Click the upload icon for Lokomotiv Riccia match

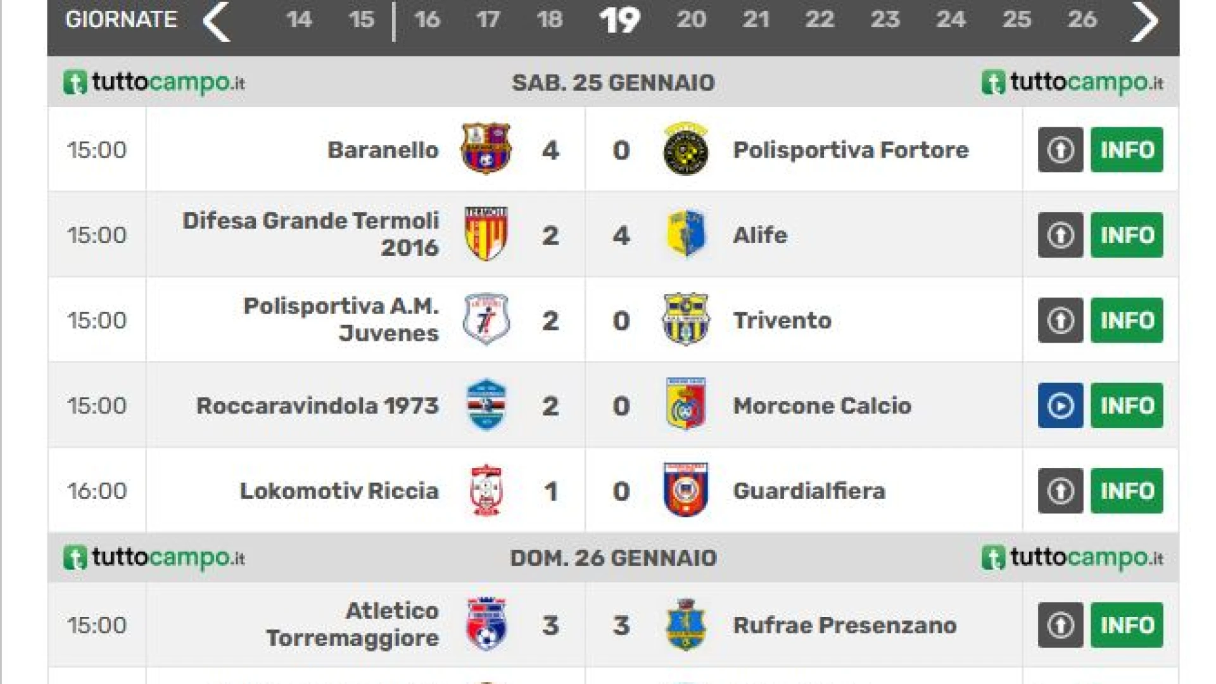pyautogui.click(x=1060, y=491)
